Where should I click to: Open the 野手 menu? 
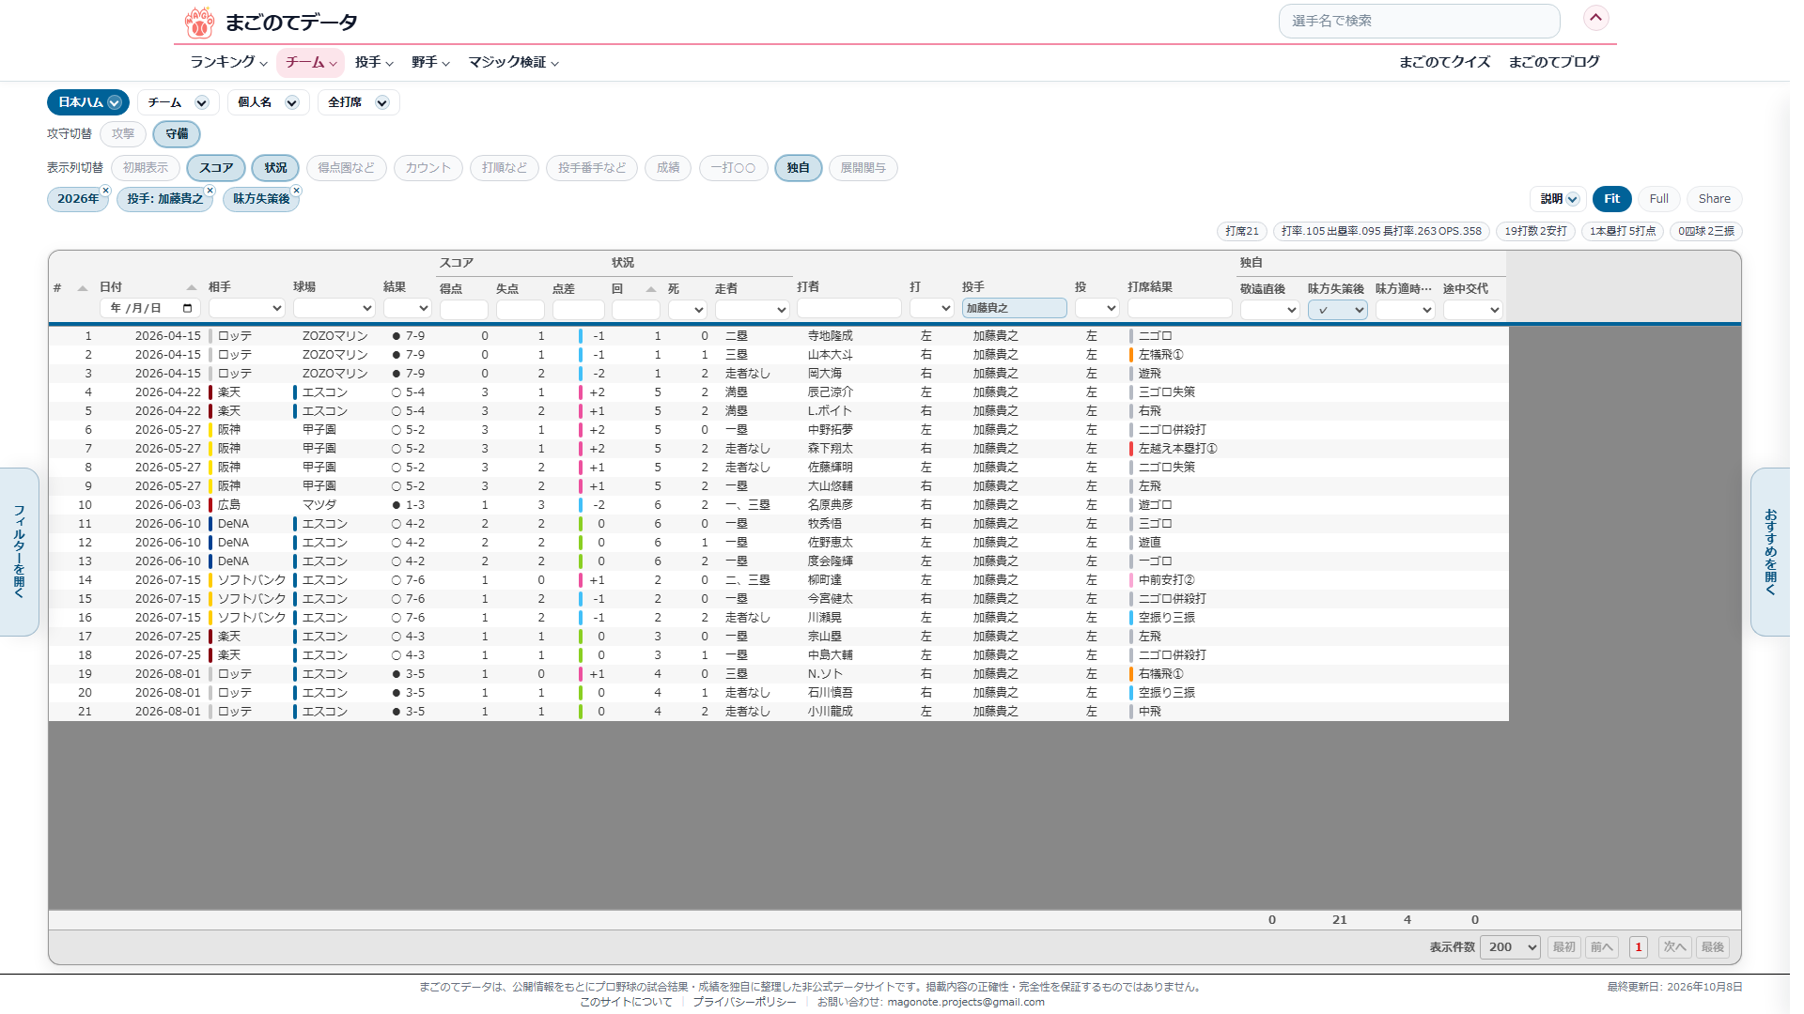pos(430,62)
